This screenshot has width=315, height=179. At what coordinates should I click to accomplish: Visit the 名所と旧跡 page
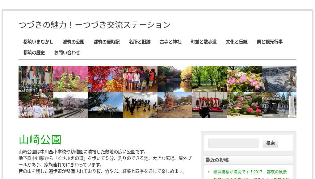(140, 42)
